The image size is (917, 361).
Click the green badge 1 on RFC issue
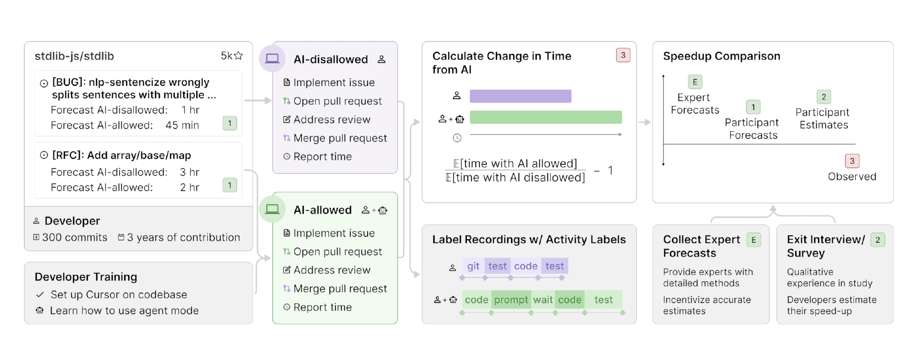[230, 185]
